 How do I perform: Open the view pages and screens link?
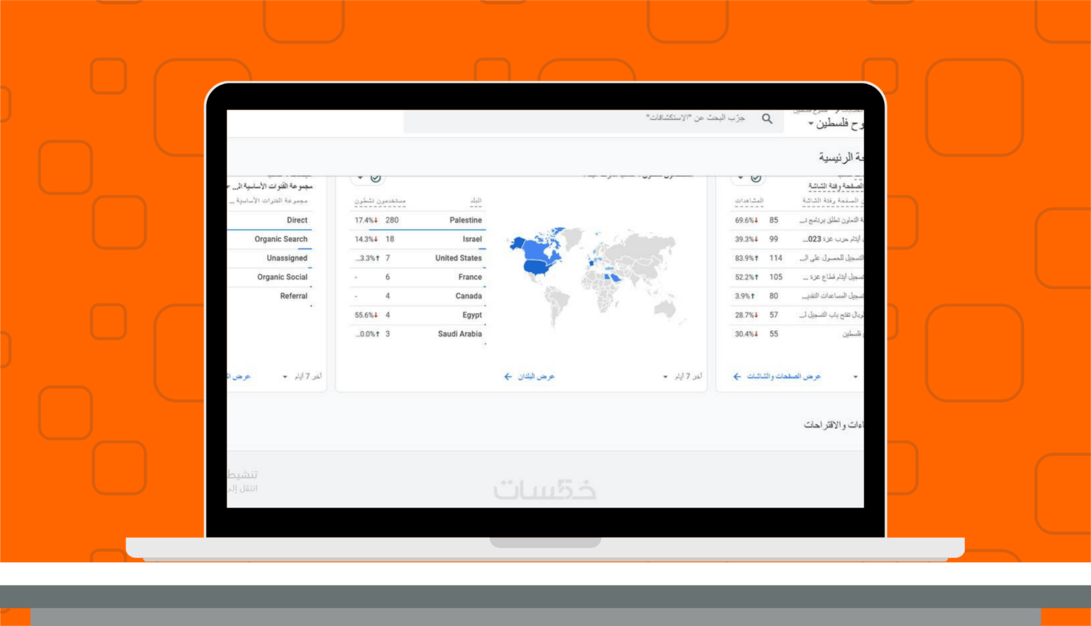784,377
